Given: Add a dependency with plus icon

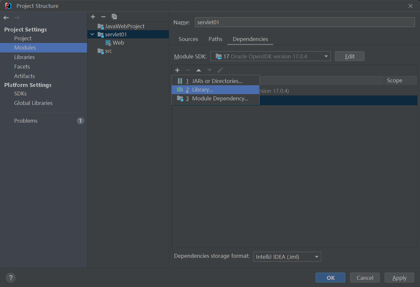Looking at the screenshot, I should point(177,70).
